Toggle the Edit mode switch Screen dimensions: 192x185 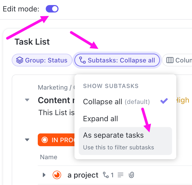tap(52, 9)
